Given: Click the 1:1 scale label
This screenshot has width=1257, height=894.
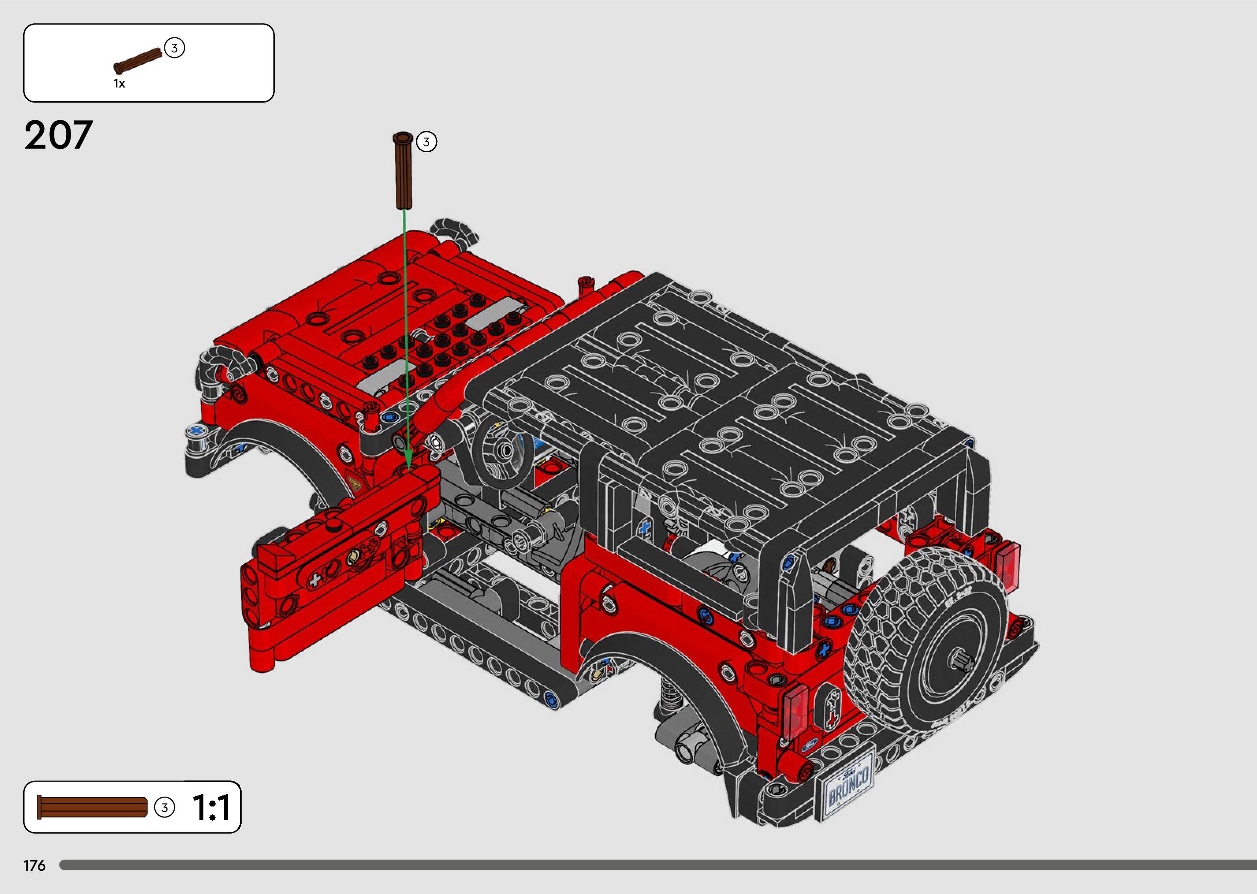Looking at the screenshot, I should point(211,808).
